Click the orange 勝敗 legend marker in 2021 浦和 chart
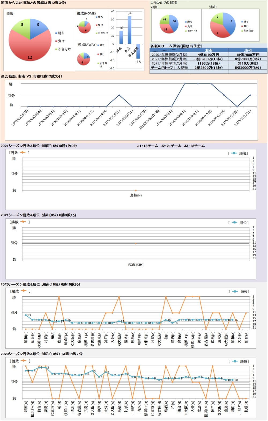This screenshot has width=268, height=421. coord(23,222)
